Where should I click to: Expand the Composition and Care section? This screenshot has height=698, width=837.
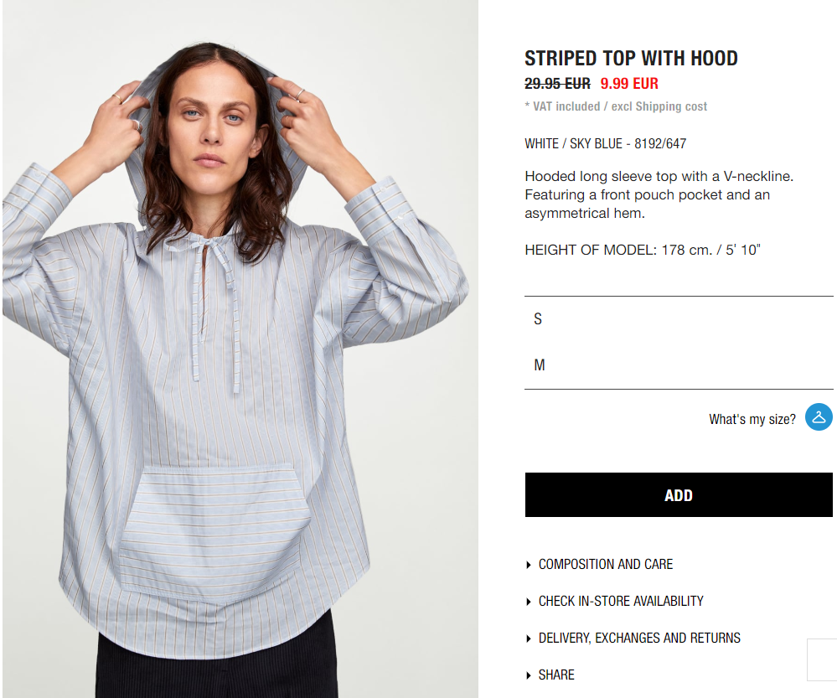tap(605, 565)
